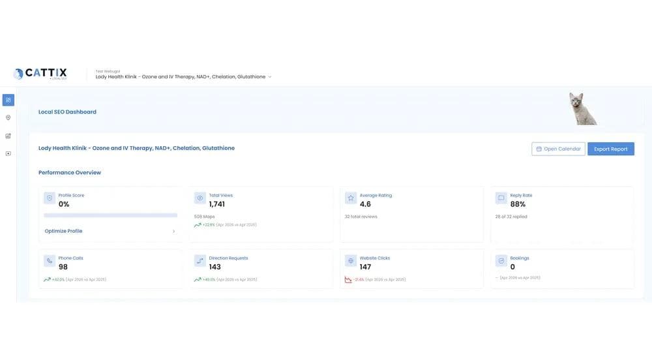
Task: Click the Performance Overview heading
Action: coord(70,173)
